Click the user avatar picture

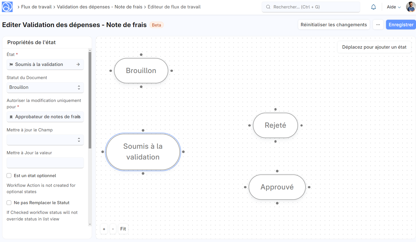point(410,7)
